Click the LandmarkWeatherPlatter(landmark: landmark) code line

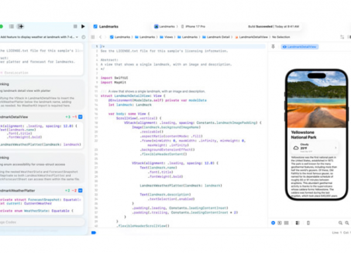[181, 185]
